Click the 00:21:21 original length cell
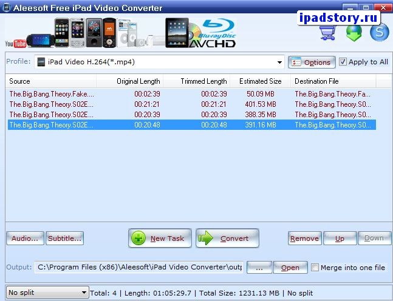 [x=146, y=104]
